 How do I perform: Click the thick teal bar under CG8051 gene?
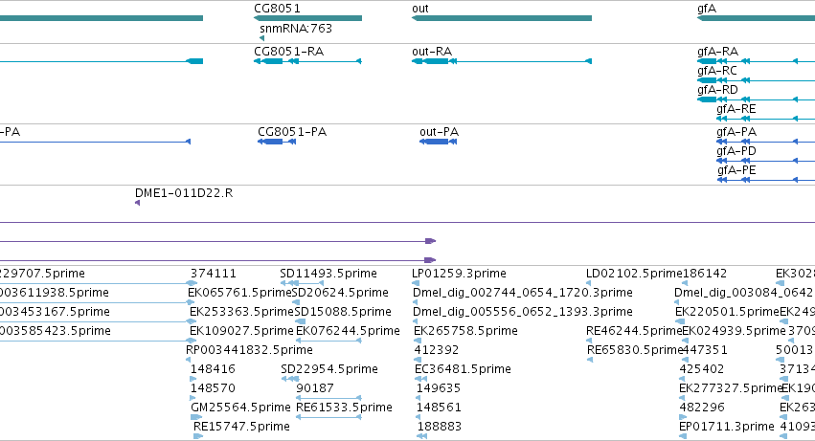coord(307,18)
